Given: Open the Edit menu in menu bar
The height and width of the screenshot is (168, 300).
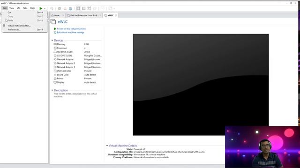Looking at the screenshot, I should 5,8.
